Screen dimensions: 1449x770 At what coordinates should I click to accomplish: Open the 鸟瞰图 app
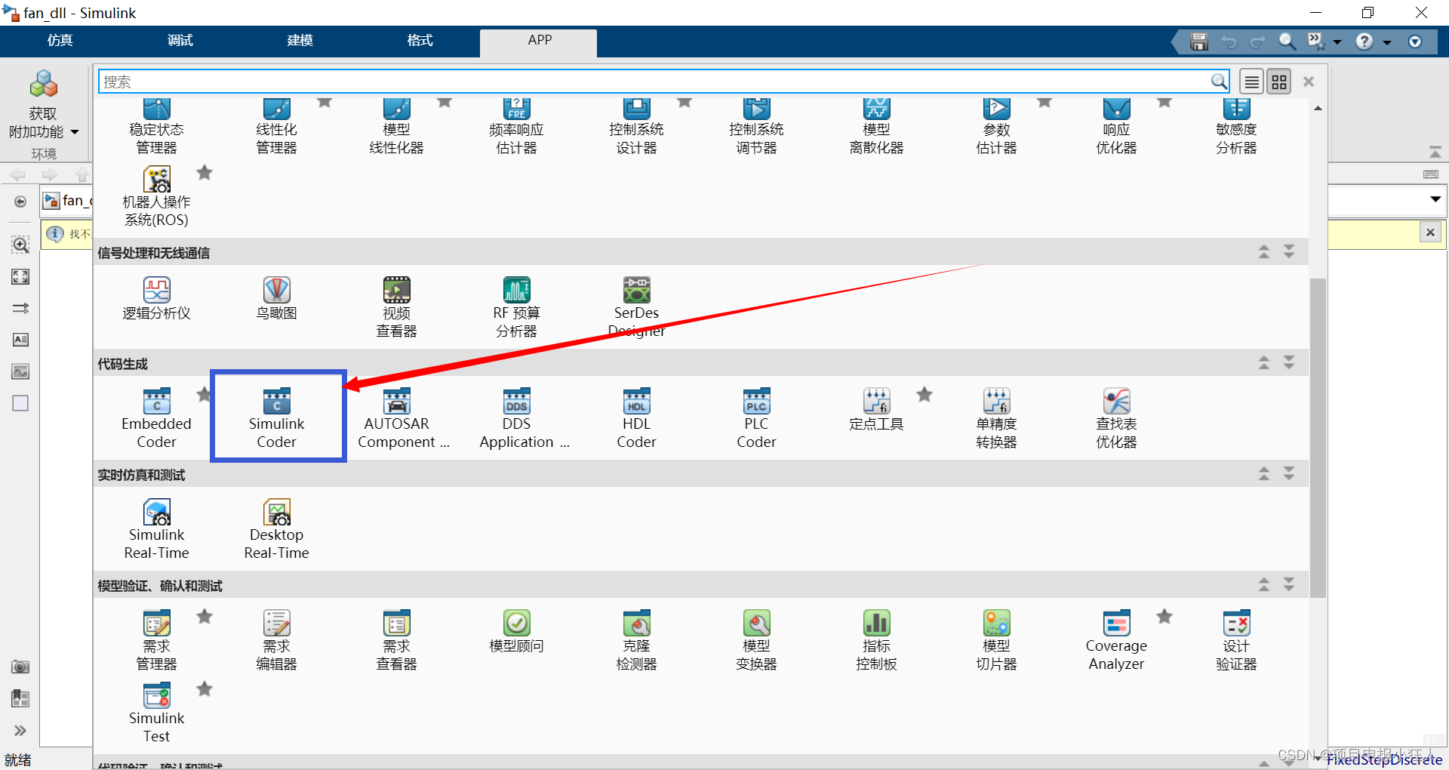pos(277,299)
